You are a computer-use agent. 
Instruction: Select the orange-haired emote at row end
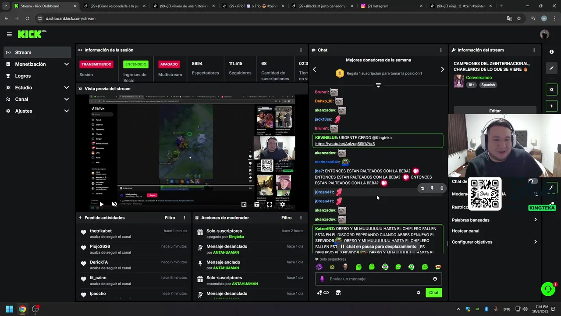438,267
